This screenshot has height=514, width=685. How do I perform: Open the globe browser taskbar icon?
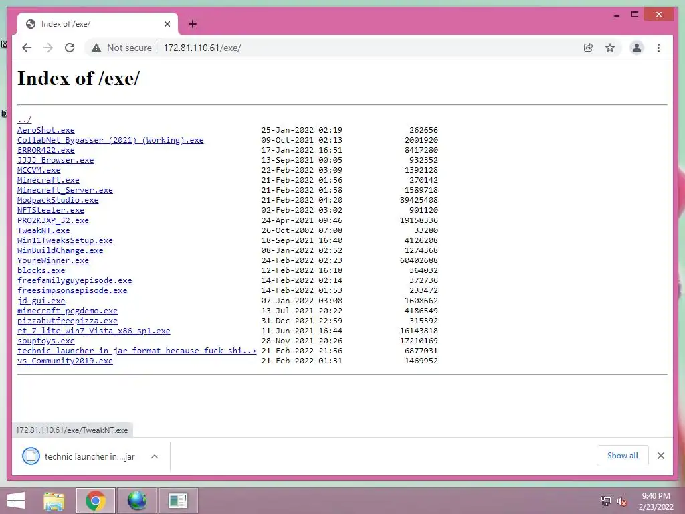(x=136, y=501)
